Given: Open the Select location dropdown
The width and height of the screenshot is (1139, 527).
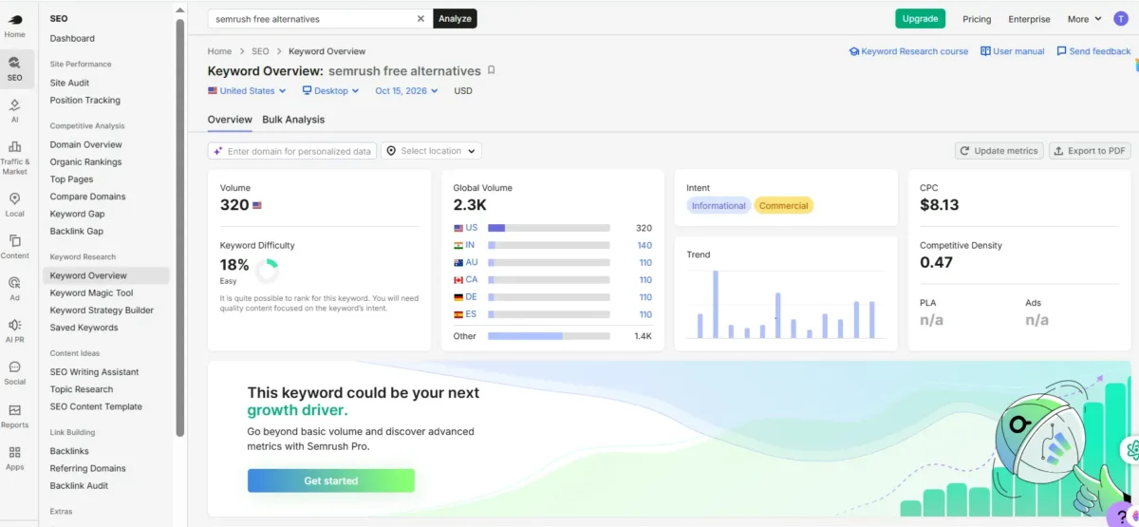Looking at the screenshot, I should [x=431, y=151].
